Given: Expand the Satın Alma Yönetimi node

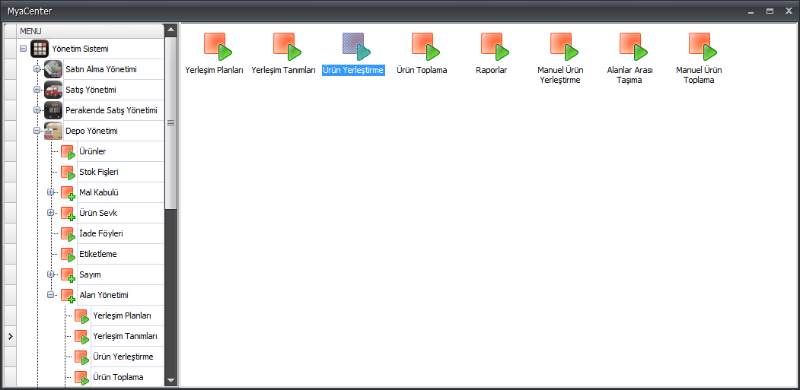Looking at the screenshot, I should [x=37, y=69].
